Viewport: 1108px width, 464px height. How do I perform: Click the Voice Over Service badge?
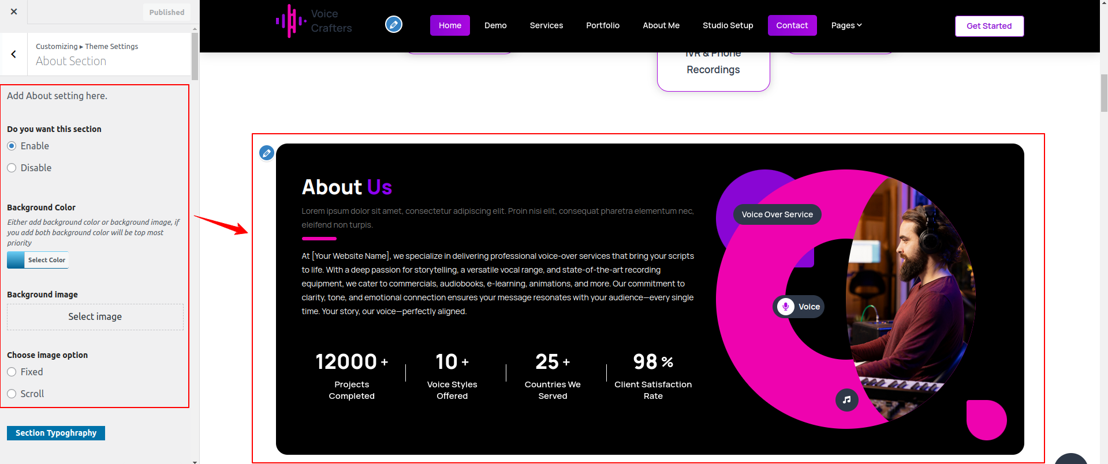(777, 214)
